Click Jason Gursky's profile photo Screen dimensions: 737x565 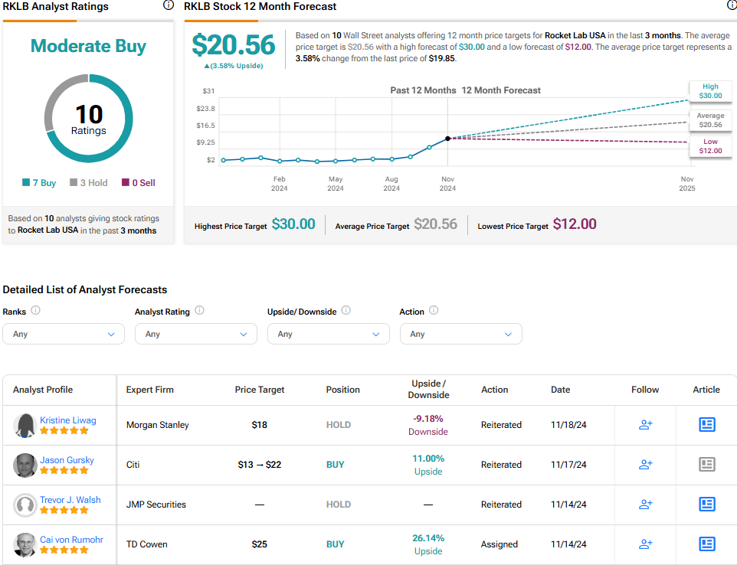(25, 465)
